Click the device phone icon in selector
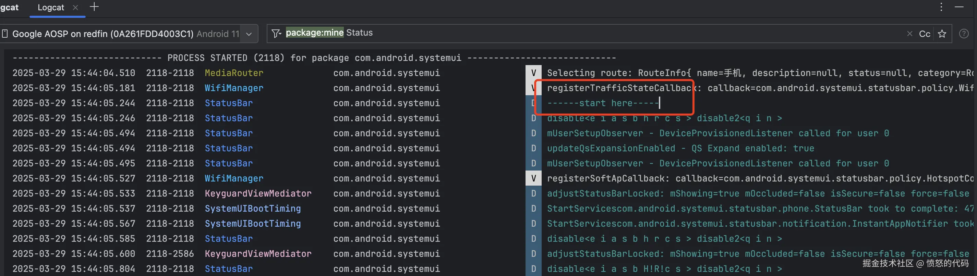The width and height of the screenshot is (977, 276). [5, 34]
